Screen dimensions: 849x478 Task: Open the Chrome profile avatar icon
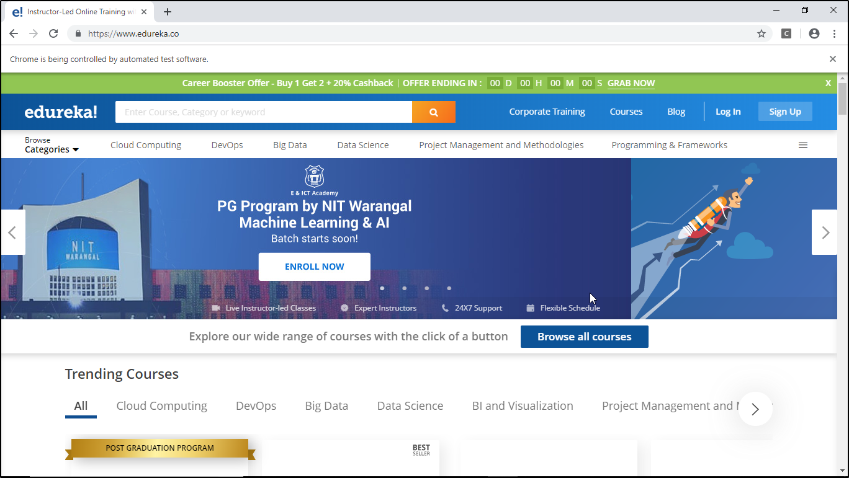tap(814, 33)
